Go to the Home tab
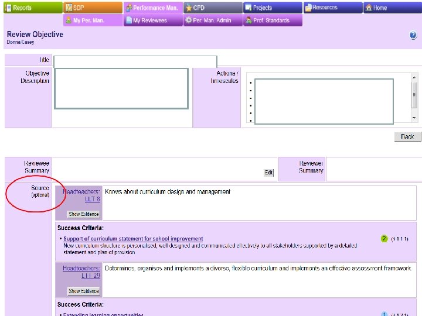The height and width of the screenshot is (316, 422). coord(393,8)
